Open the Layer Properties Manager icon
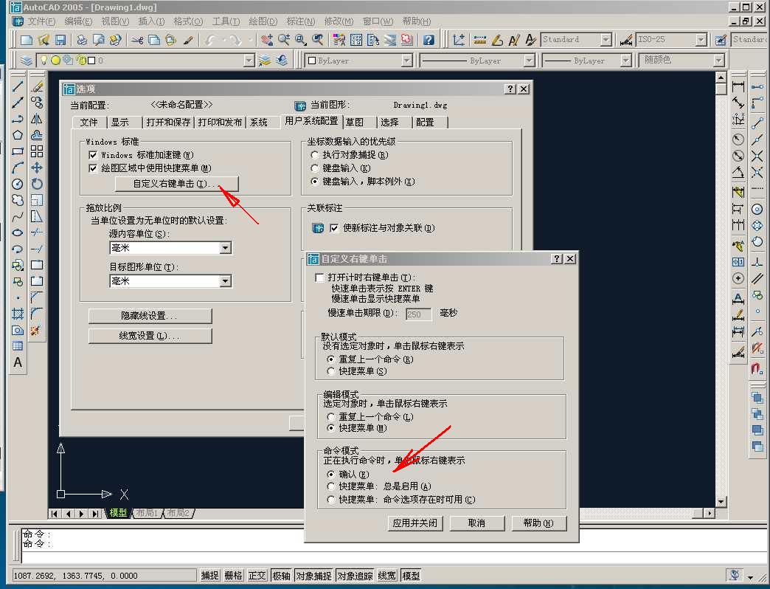 pyautogui.click(x=27, y=61)
